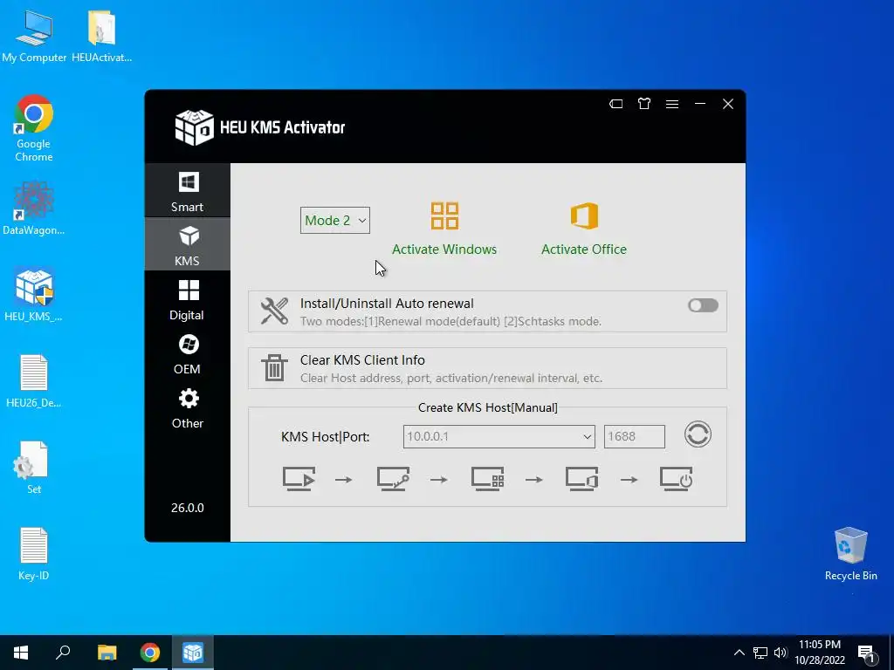
Task: Select the DataWagon desktop shortcut
Action: [x=34, y=209]
